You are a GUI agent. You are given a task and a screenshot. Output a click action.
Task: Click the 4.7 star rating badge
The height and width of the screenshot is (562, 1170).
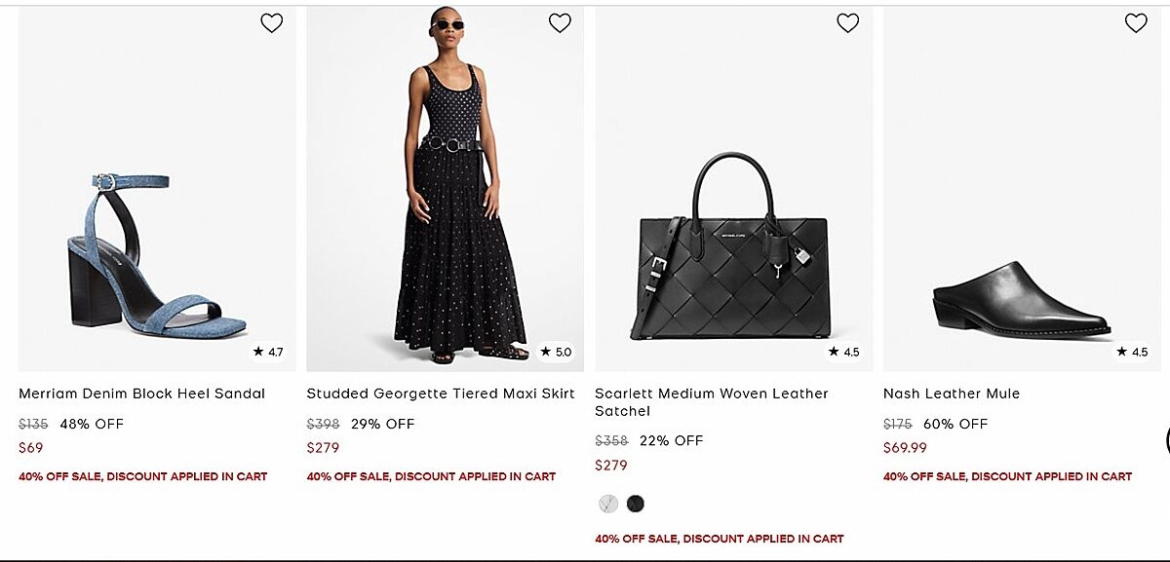click(x=268, y=352)
